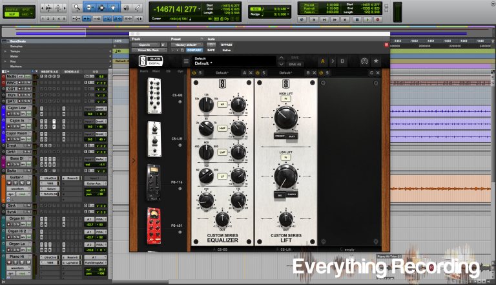This screenshot has width=496, height=285.
Task: Click the Slate Digital logo
Action: (150, 61)
